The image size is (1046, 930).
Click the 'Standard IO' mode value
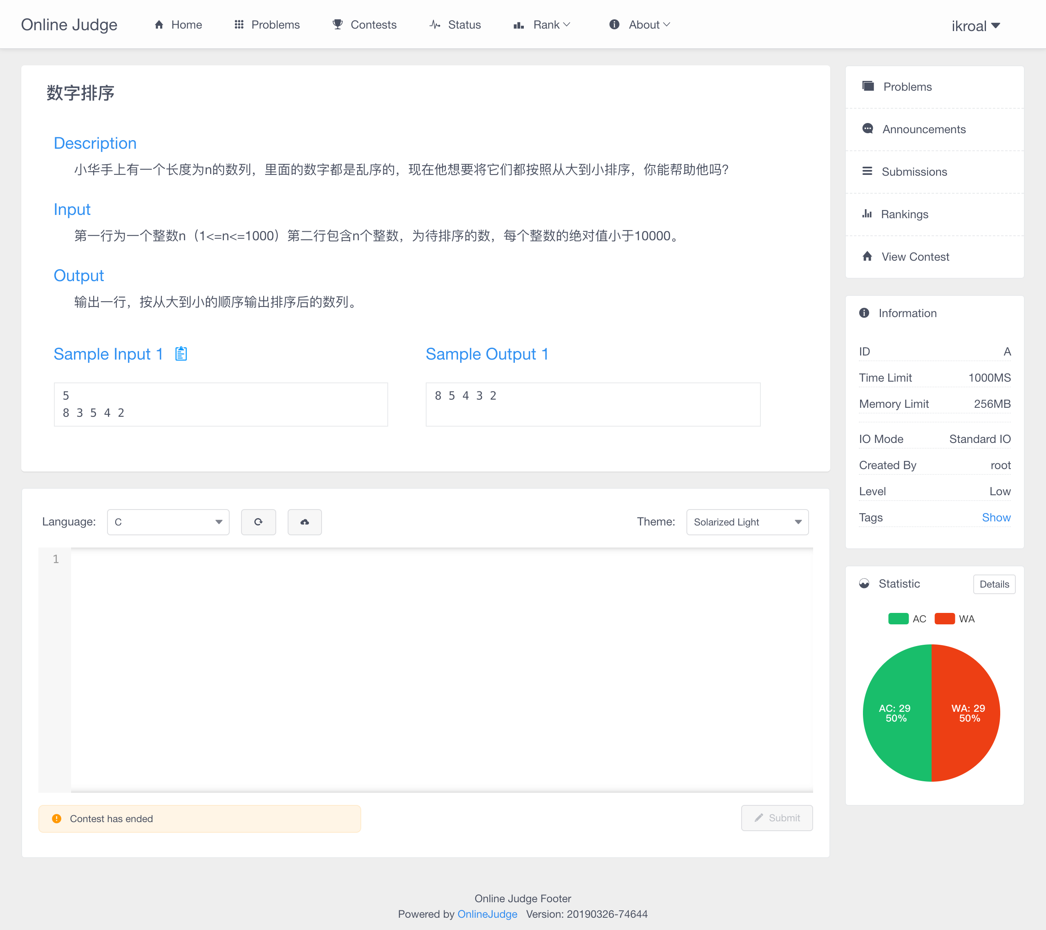[979, 438]
